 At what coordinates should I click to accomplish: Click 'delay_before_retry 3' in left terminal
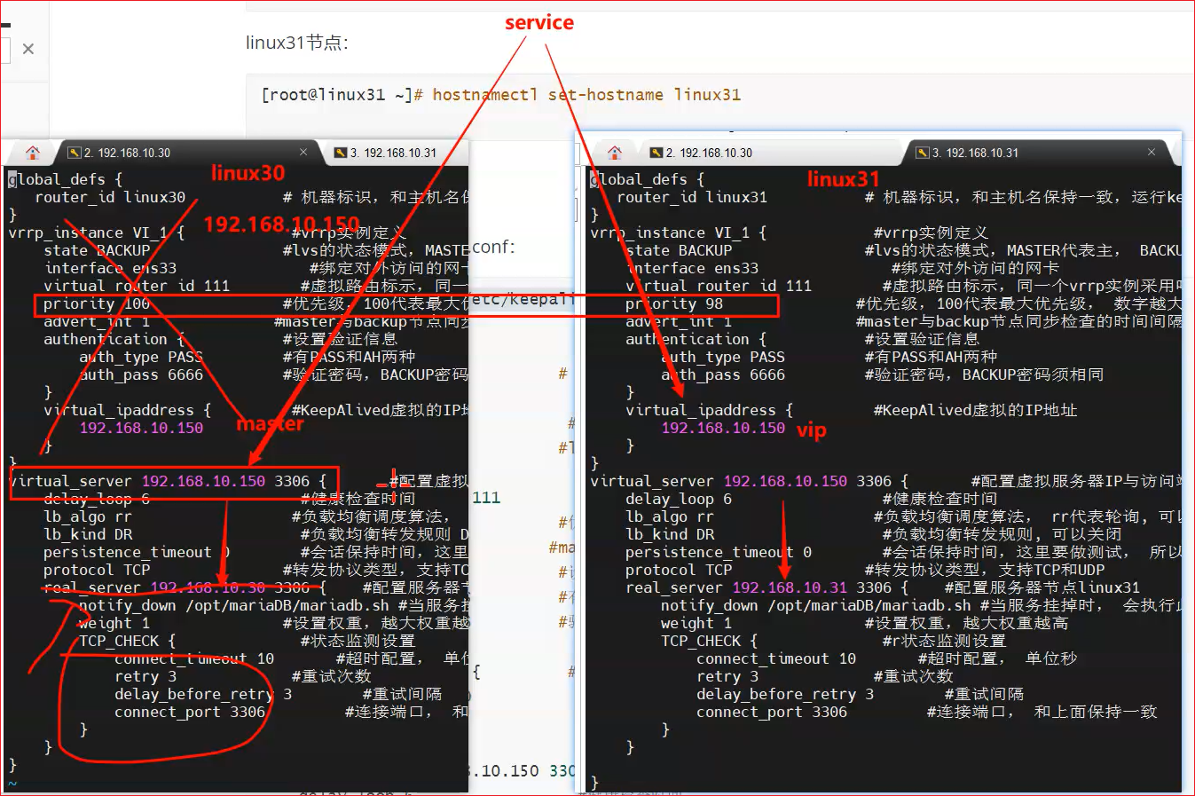(203, 694)
